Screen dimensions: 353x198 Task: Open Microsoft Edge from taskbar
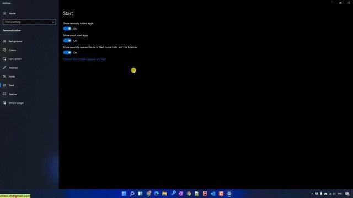point(157,194)
